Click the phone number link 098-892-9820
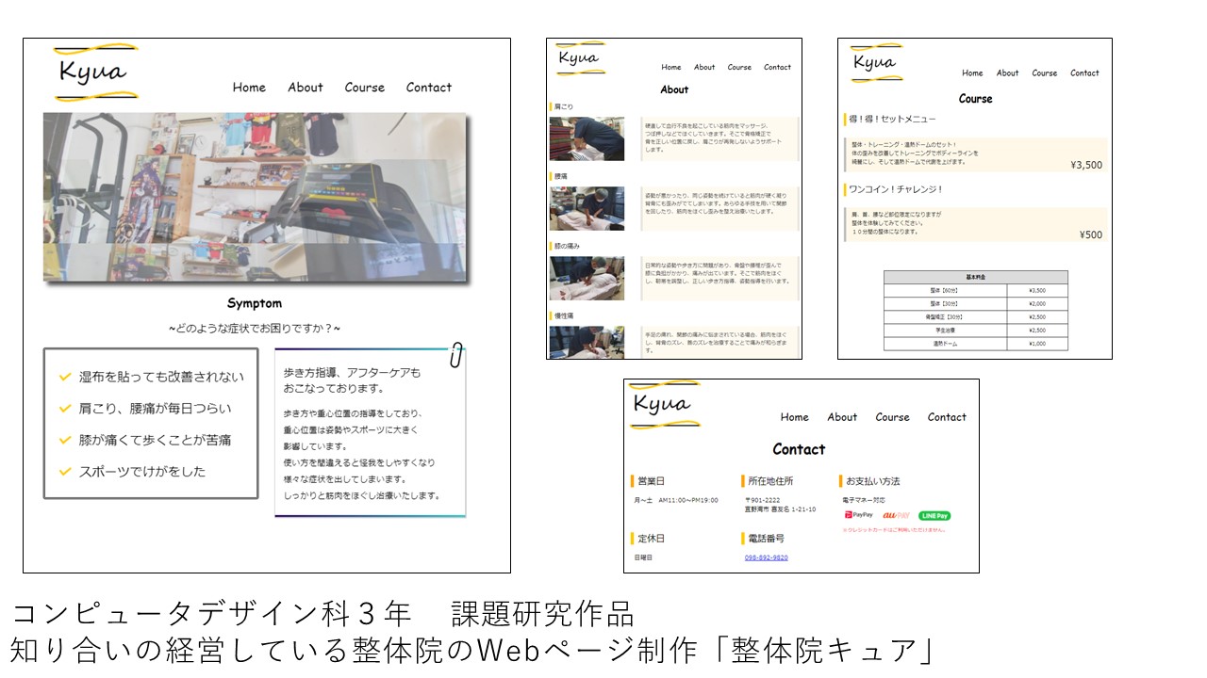 (766, 557)
